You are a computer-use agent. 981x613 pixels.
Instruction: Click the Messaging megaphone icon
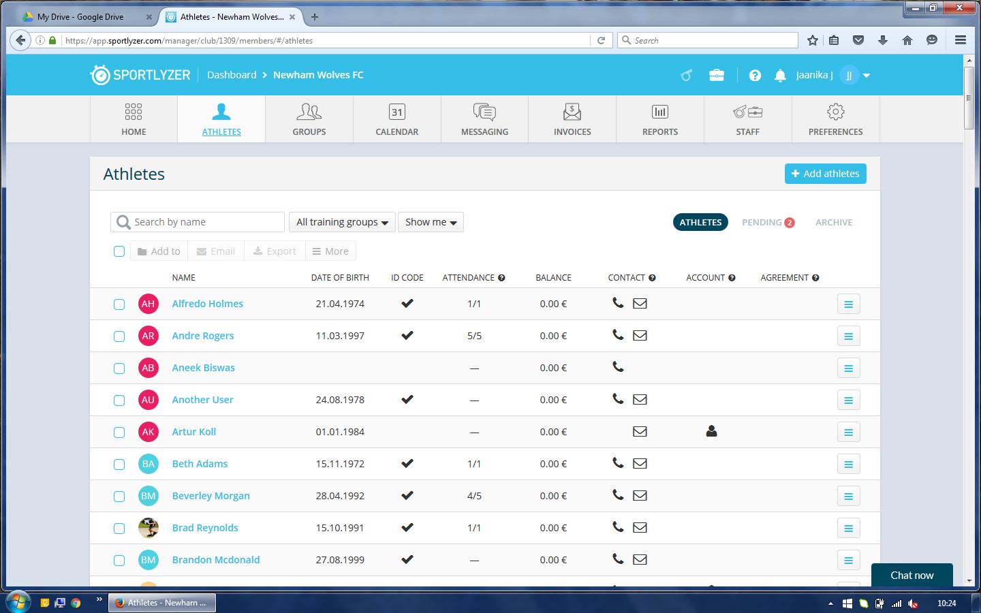pos(484,111)
